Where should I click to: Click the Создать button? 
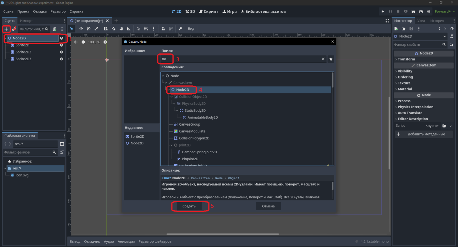pyautogui.click(x=189, y=206)
